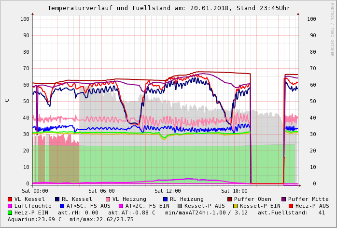The height and width of the screenshot is (228, 337).
Task: Click the magenta Luftfeuchte legend swatch
Action: (10, 206)
